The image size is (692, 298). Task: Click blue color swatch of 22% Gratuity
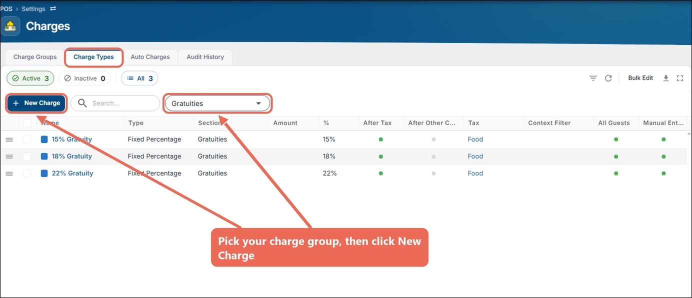(x=44, y=173)
